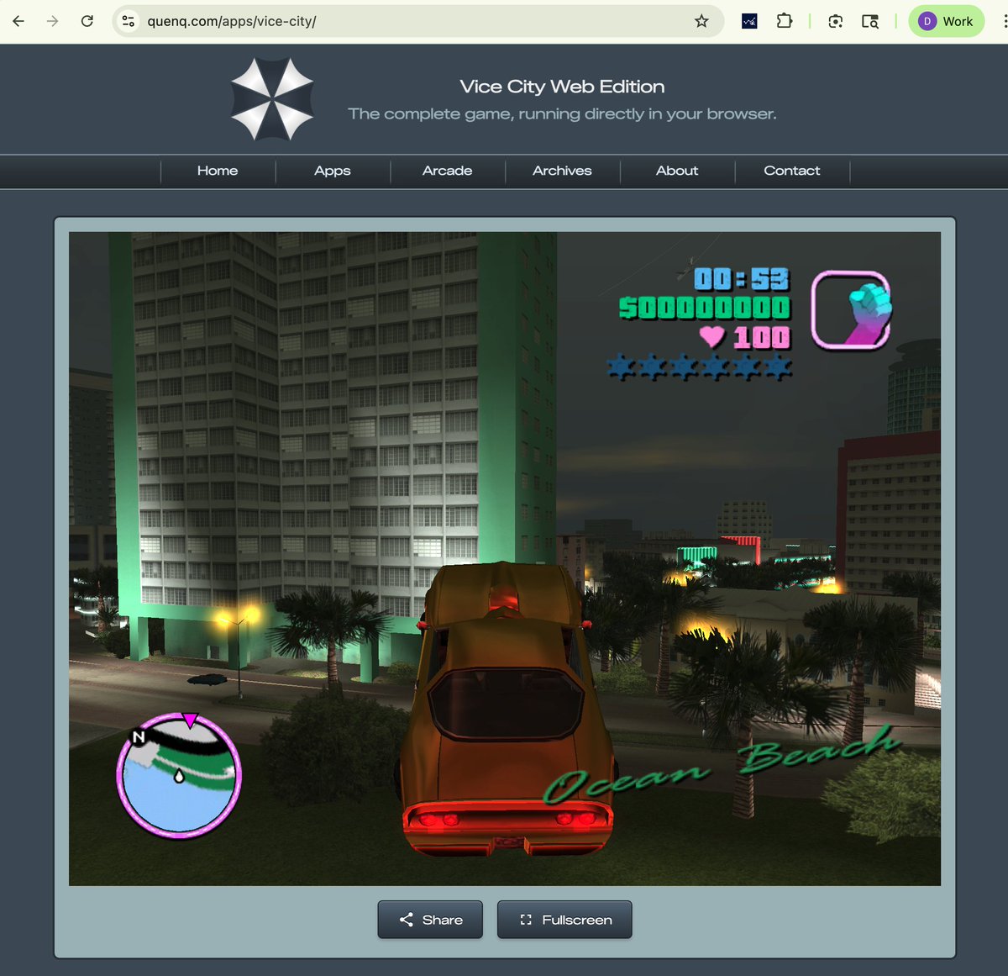The height and width of the screenshot is (976, 1008).
Task: Open the Arcade navigation item
Action: point(448,171)
